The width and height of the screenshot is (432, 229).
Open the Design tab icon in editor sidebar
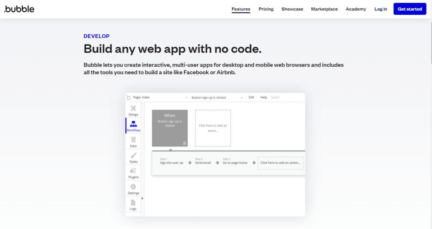(133, 108)
